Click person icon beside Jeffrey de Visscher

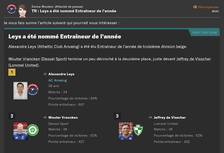click(x=150, y=117)
